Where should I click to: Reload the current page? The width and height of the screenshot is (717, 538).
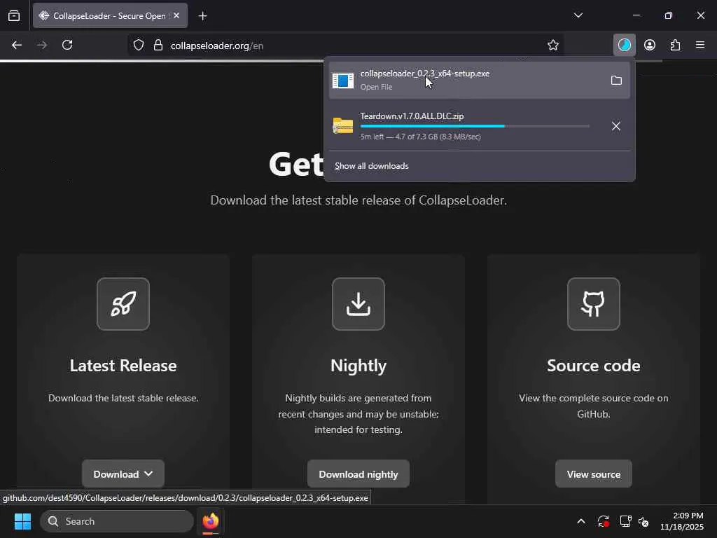point(67,45)
